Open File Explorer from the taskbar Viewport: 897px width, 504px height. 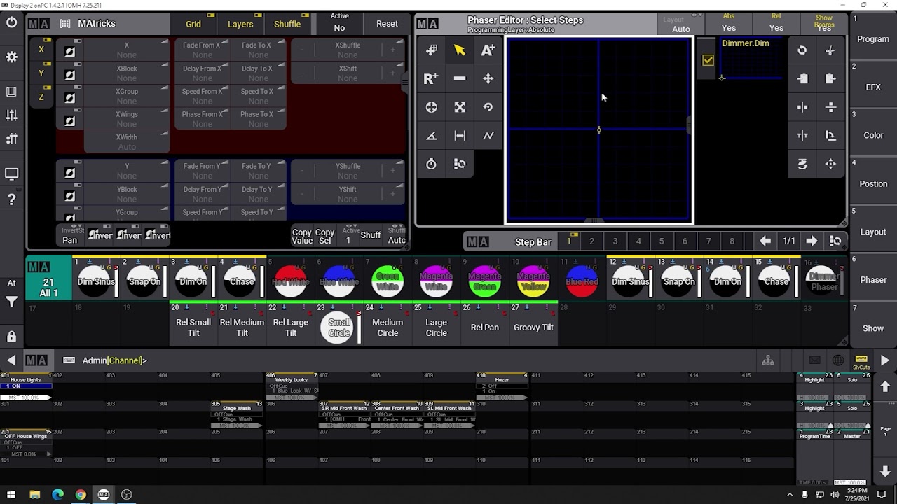tap(34, 494)
